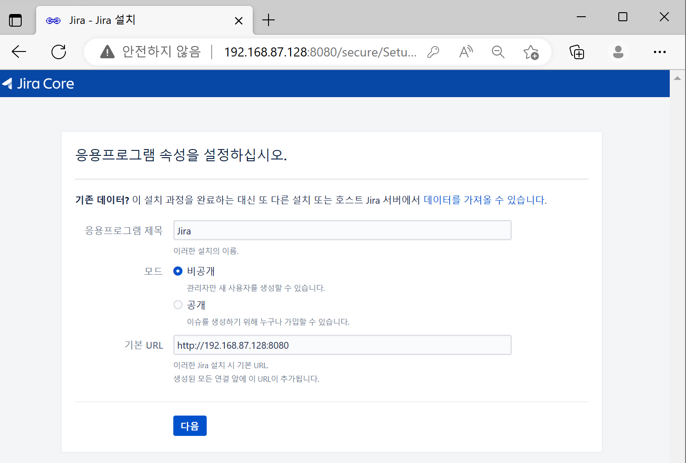Close the Jira 설치 tab

click(x=239, y=21)
